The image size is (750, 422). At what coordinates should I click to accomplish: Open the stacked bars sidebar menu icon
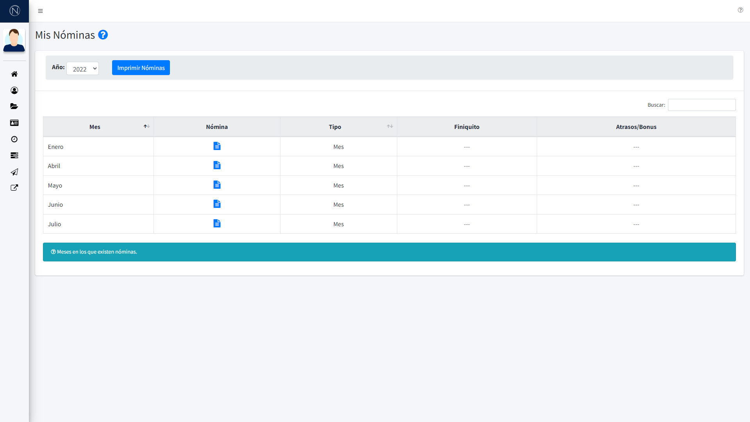14,156
